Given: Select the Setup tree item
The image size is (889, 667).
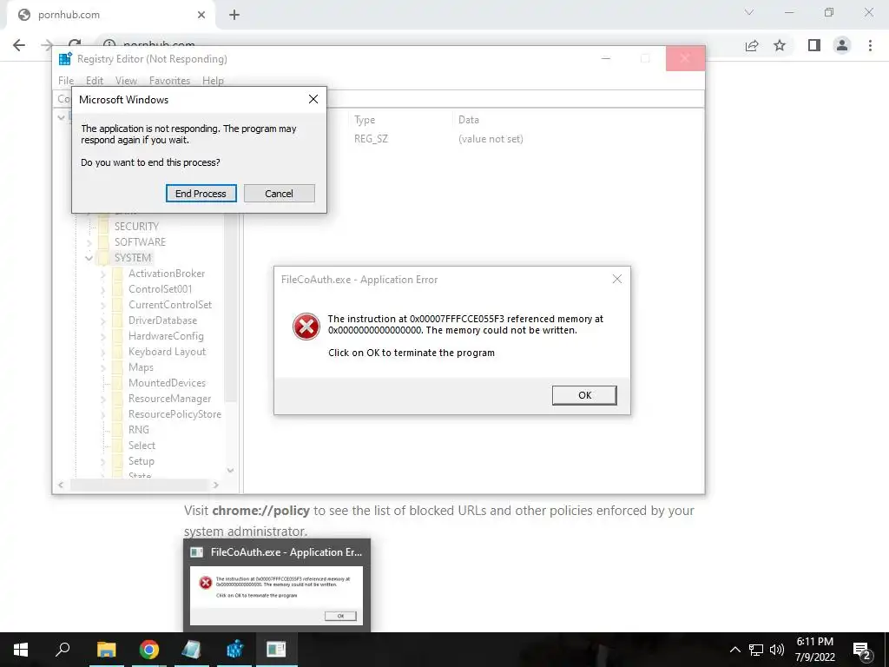Looking at the screenshot, I should coord(141,461).
